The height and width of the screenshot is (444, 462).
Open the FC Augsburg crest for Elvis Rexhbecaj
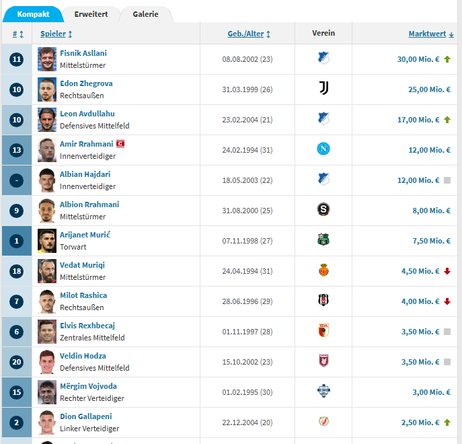coord(323,332)
